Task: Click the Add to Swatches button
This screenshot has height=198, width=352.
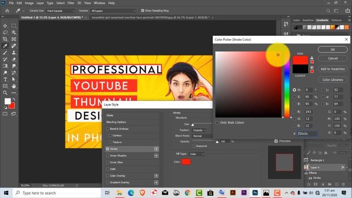Action: click(x=332, y=69)
